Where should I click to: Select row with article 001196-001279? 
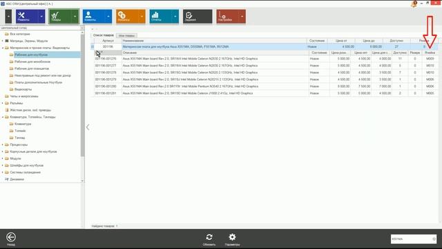pos(266,80)
